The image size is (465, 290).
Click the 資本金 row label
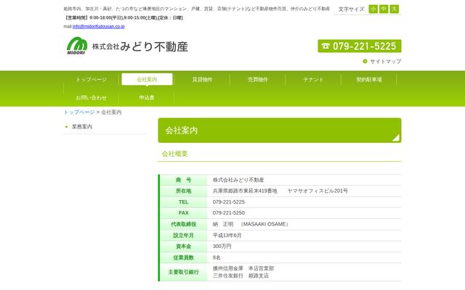(184, 246)
